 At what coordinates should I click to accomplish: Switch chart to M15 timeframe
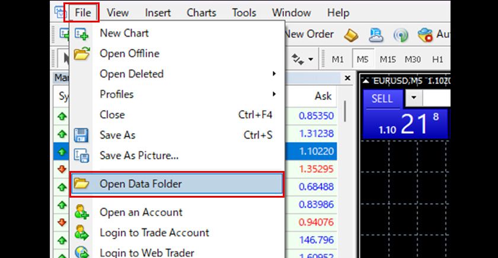pos(388,59)
